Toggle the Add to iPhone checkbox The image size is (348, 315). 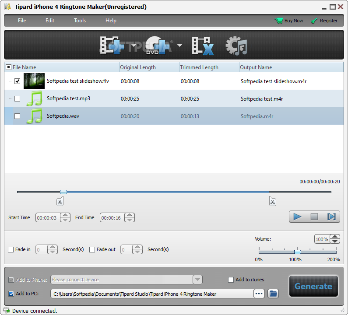[11, 280]
